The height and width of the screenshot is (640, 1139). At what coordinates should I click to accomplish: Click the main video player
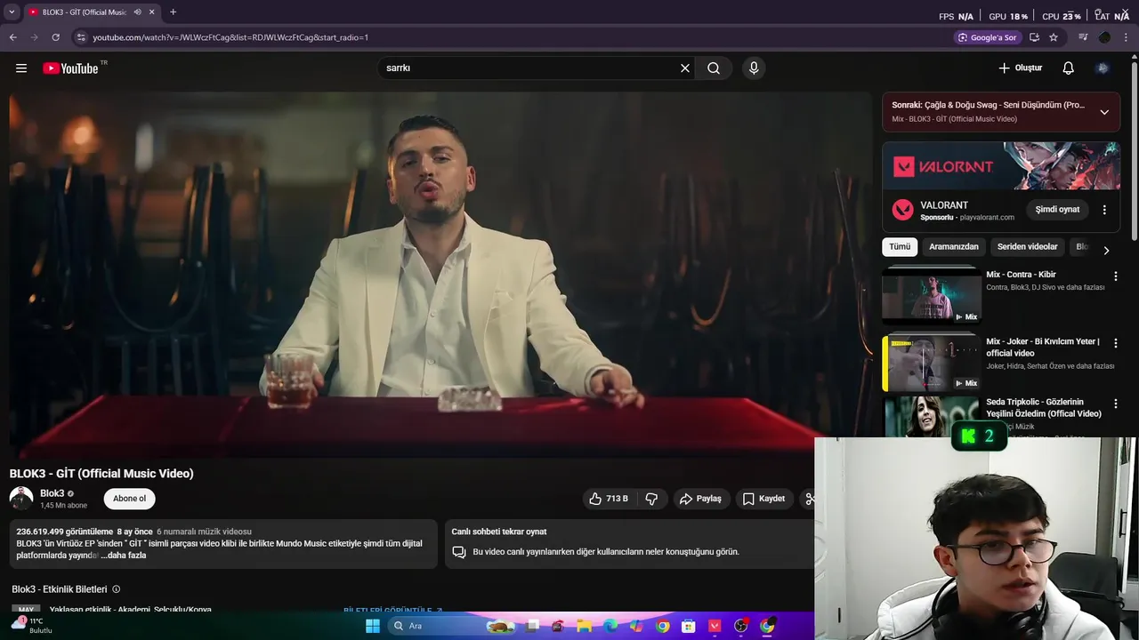(440, 275)
